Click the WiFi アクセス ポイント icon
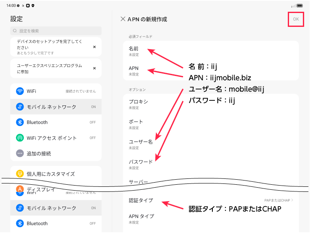Screen dimensions: 310x233 point(20,138)
